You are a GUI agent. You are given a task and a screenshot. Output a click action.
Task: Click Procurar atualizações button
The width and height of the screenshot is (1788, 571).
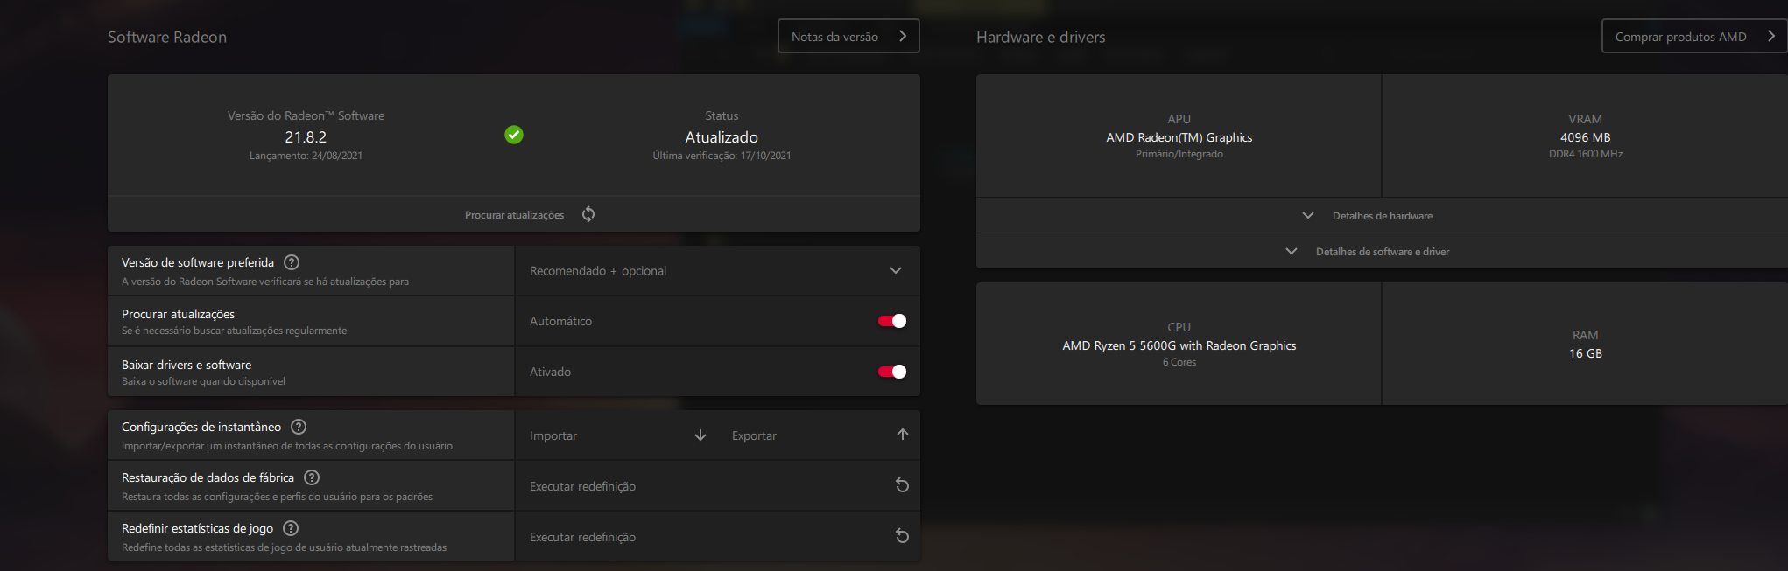point(514,214)
